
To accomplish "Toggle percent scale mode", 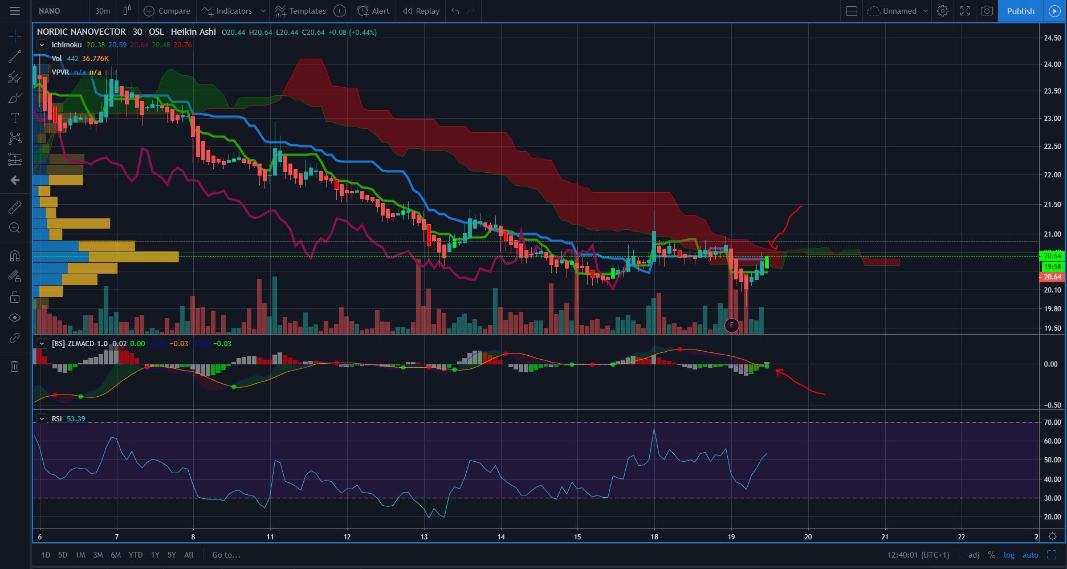I will 992,555.
